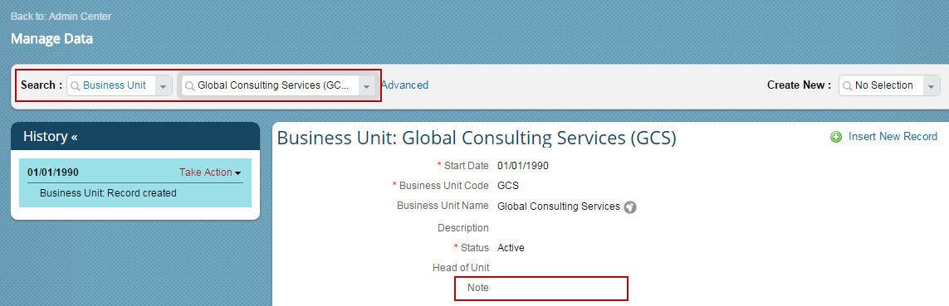
Task: Open the Advanced search link
Action: click(x=405, y=85)
